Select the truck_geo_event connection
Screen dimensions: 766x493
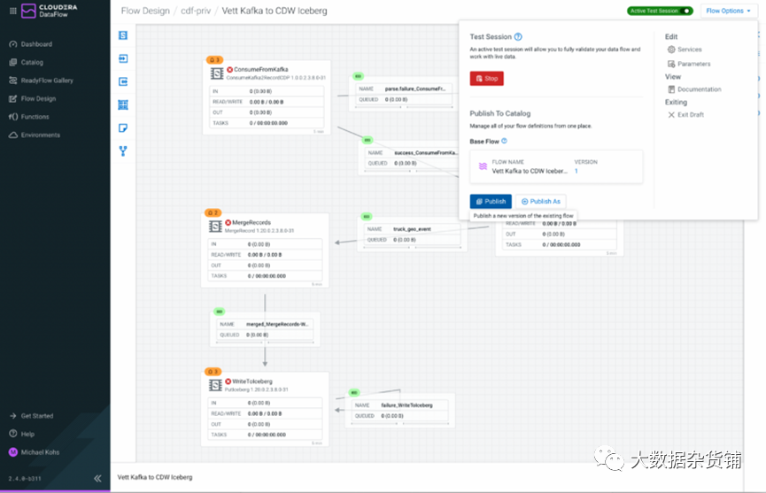[413, 235]
